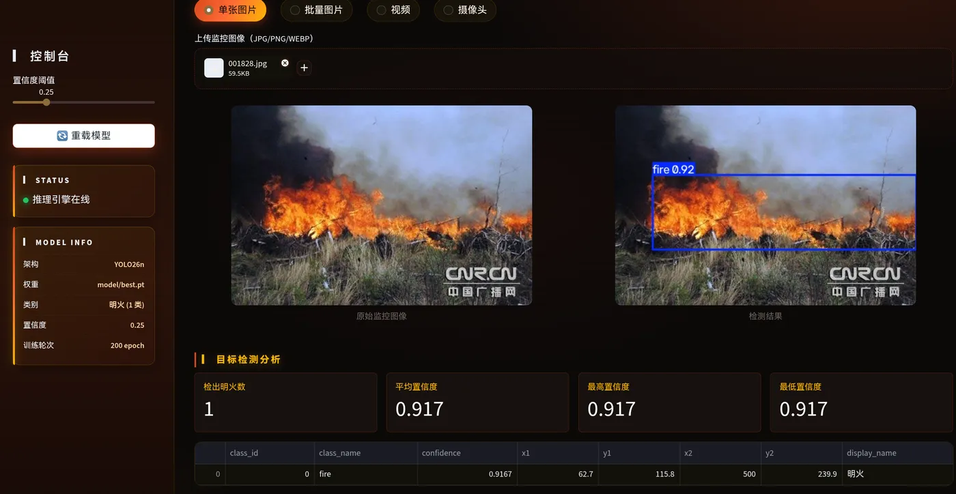Click the 最高置信度 metric card
The image size is (956, 494).
[669, 403]
